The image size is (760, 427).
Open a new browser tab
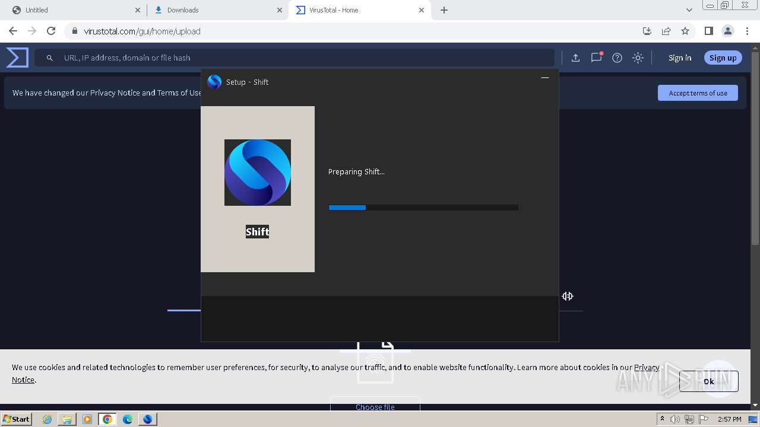[x=444, y=10]
